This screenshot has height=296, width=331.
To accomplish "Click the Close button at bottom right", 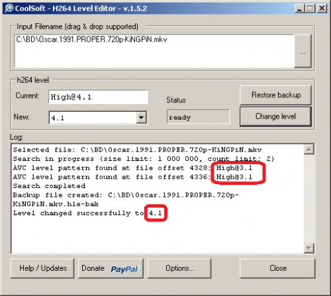I will tap(277, 268).
